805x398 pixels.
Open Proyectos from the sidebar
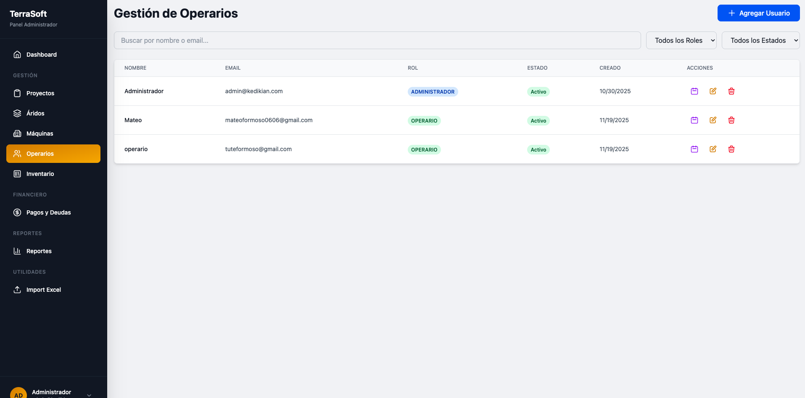(40, 93)
